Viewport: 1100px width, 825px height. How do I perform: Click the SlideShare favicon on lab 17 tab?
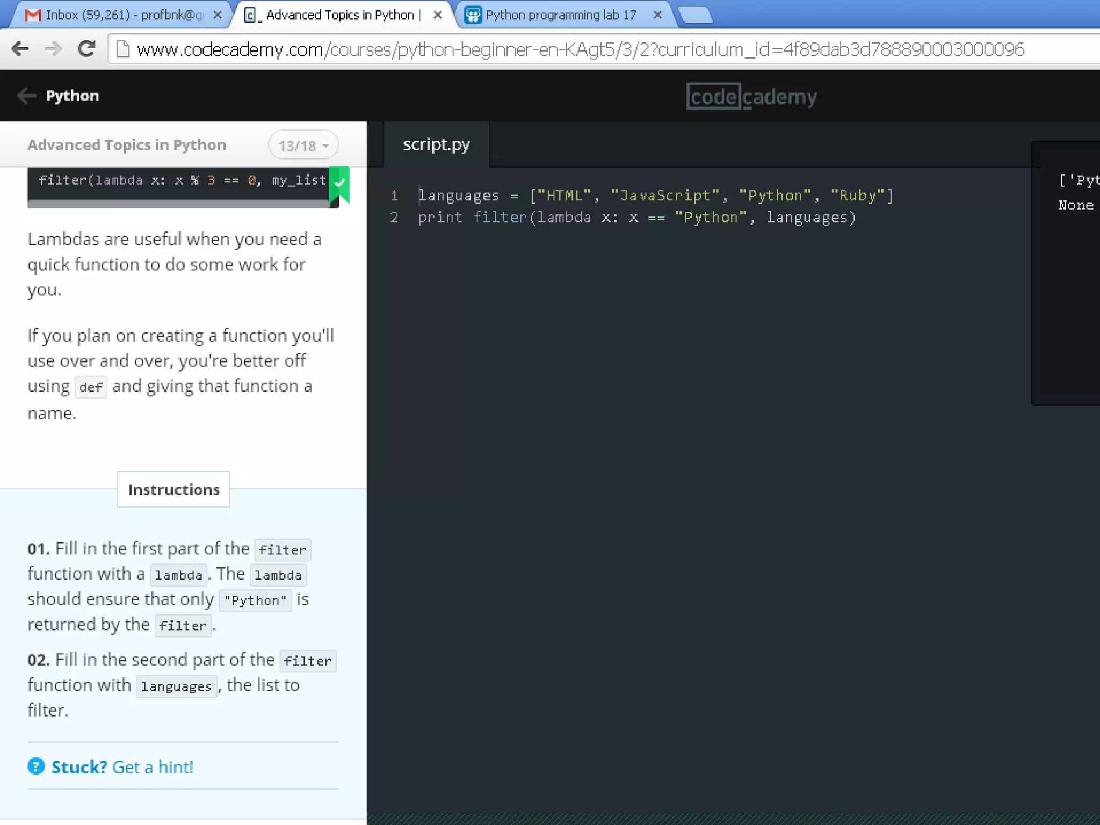[x=473, y=15]
